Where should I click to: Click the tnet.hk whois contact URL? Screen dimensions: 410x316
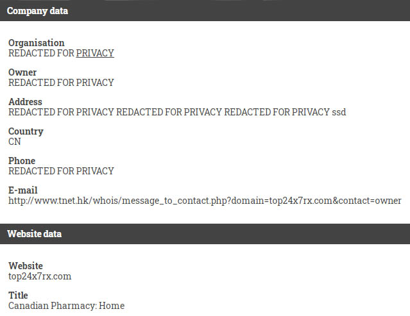click(x=205, y=201)
